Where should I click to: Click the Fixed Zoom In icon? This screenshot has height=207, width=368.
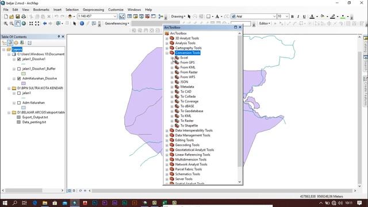[31, 24]
